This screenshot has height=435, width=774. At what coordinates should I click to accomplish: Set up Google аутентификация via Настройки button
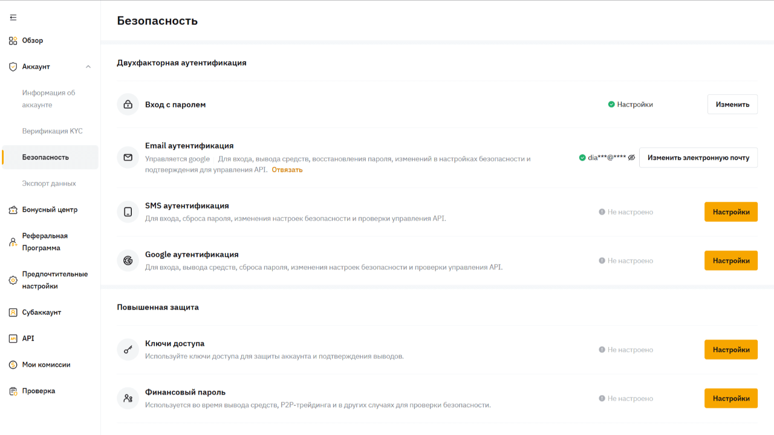click(x=730, y=261)
